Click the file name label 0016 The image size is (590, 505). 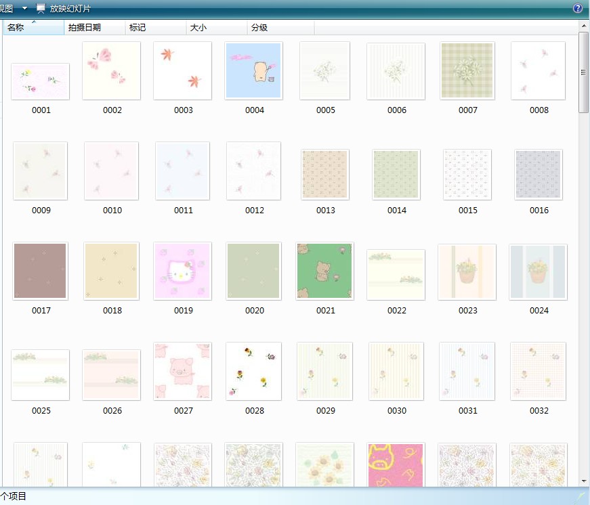tap(539, 211)
